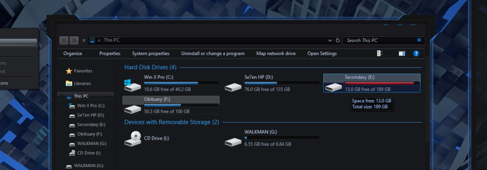The height and width of the screenshot is (170, 487).
Task: Select Obituary (F:) in navigation tree
Action: tap(89, 134)
